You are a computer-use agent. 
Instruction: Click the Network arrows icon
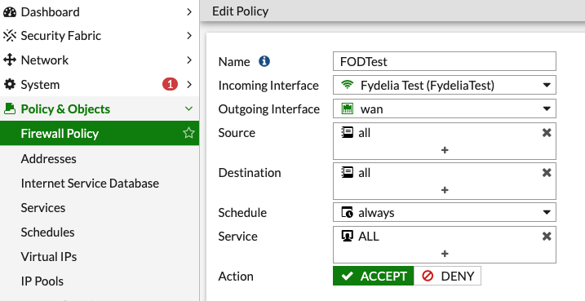[10, 60]
